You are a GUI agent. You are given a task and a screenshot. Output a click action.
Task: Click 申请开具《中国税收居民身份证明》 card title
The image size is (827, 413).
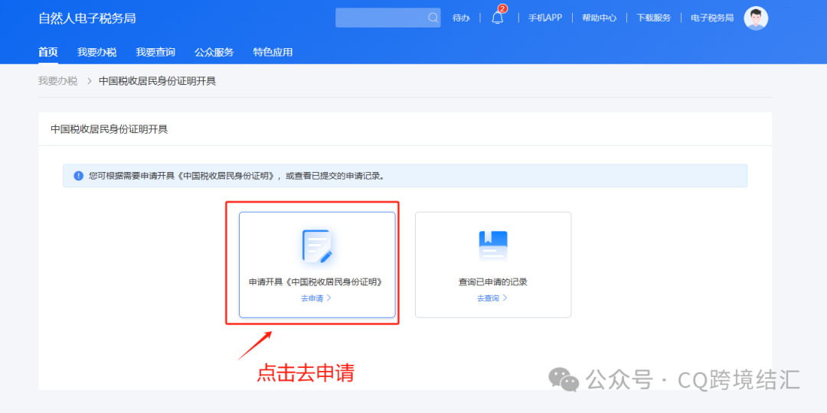click(315, 281)
